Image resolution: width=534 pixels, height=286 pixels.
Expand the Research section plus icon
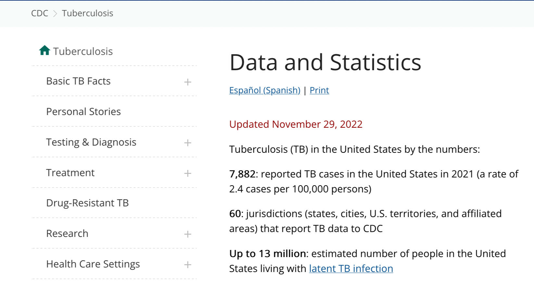pyautogui.click(x=187, y=234)
